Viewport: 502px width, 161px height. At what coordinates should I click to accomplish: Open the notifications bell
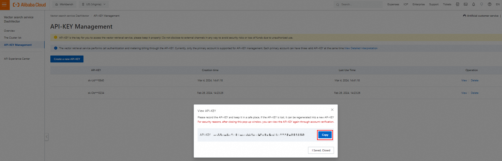[474, 4]
